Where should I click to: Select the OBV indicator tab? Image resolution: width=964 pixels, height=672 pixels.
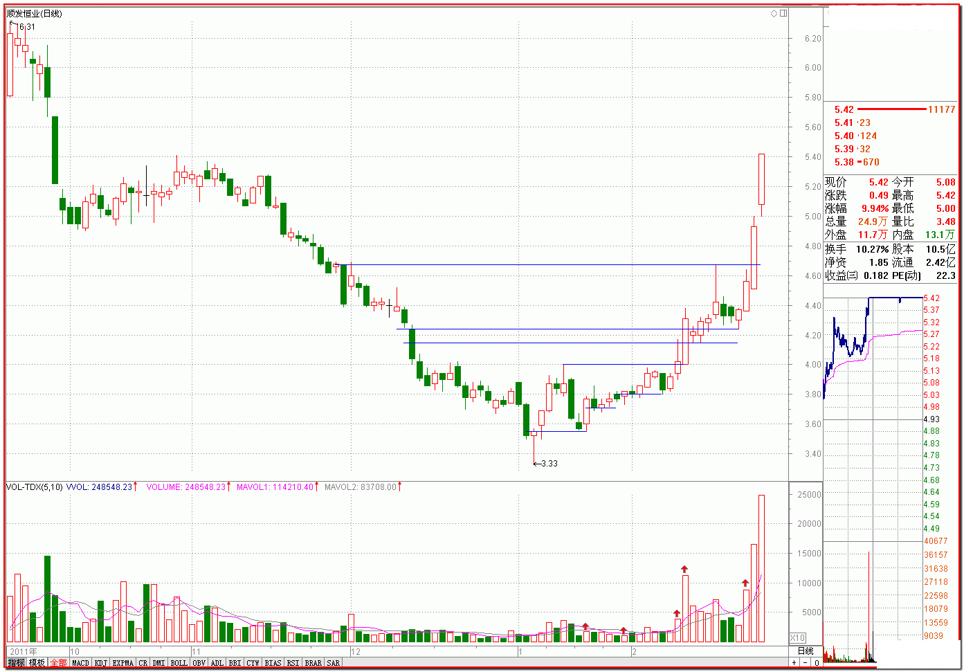(199, 663)
